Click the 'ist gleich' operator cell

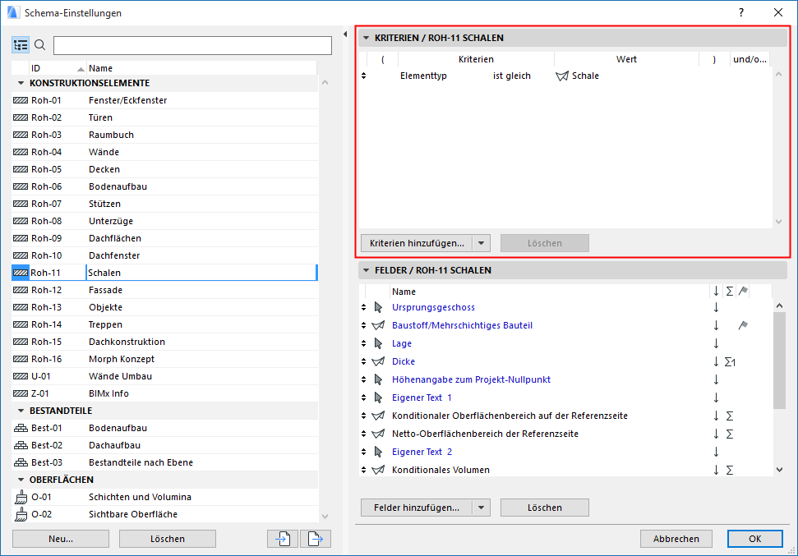click(x=511, y=76)
